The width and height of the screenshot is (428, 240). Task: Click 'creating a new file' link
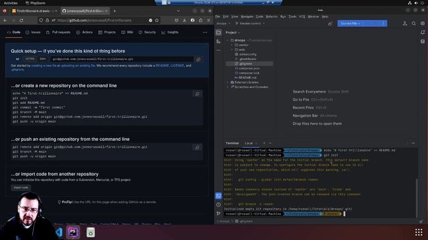point(43,65)
